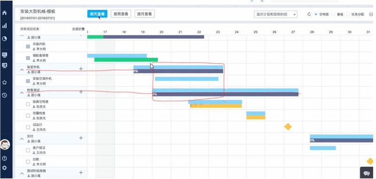The height and width of the screenshot is (179, 376).
Task: Click assignee 李大明 under 回款
Action: (x=41, y=164)
